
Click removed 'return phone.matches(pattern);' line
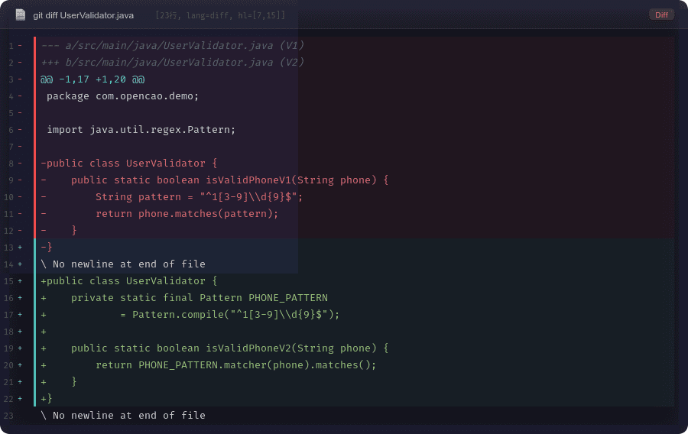pyautogui.click(x=160, y=213)
